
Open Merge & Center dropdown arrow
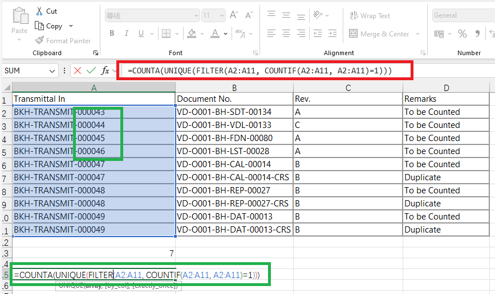point(417,34)
